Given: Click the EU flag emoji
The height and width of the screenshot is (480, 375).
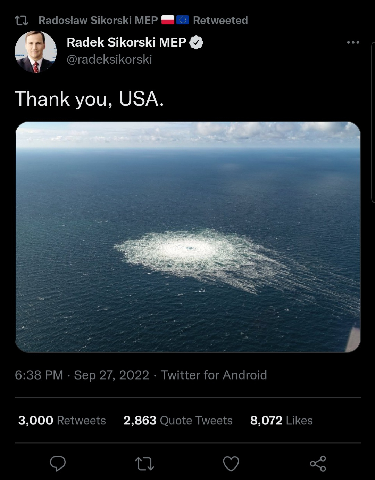Looking at the screenshot, I should tap(183, 20).
